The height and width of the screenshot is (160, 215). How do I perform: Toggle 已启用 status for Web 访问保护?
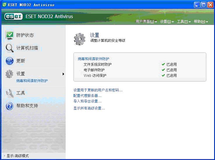tap(172, 75)
